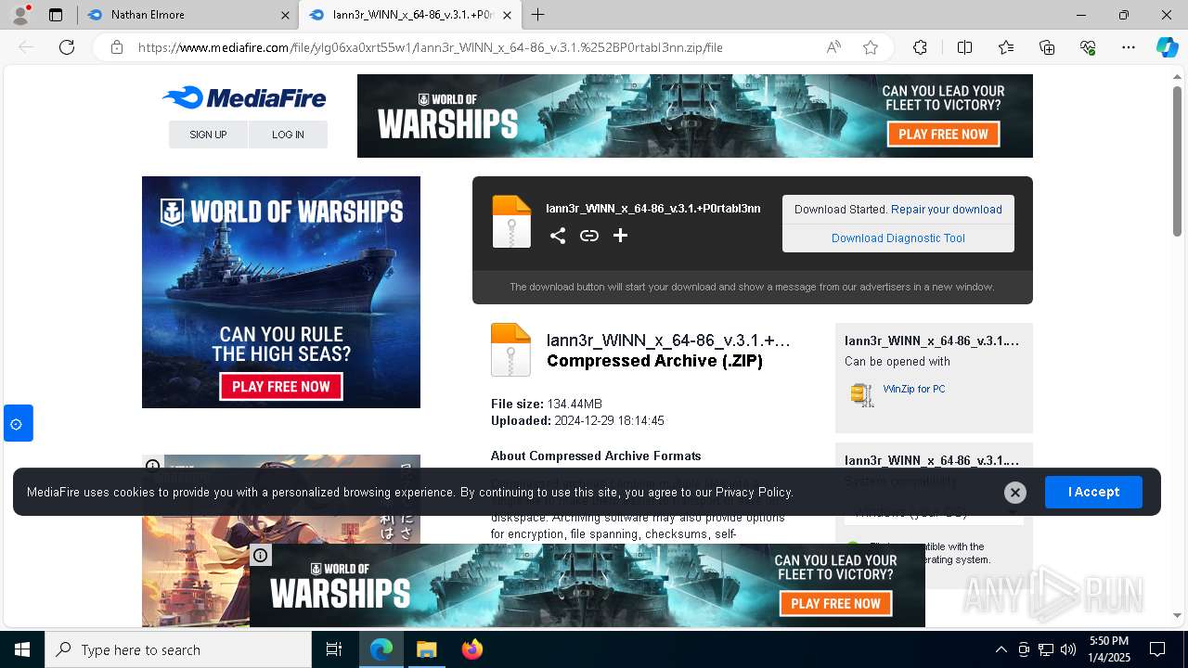1188x668 pixels.
Task: Close the lann3r_WINN MediaFire tab
Action: 507,15
